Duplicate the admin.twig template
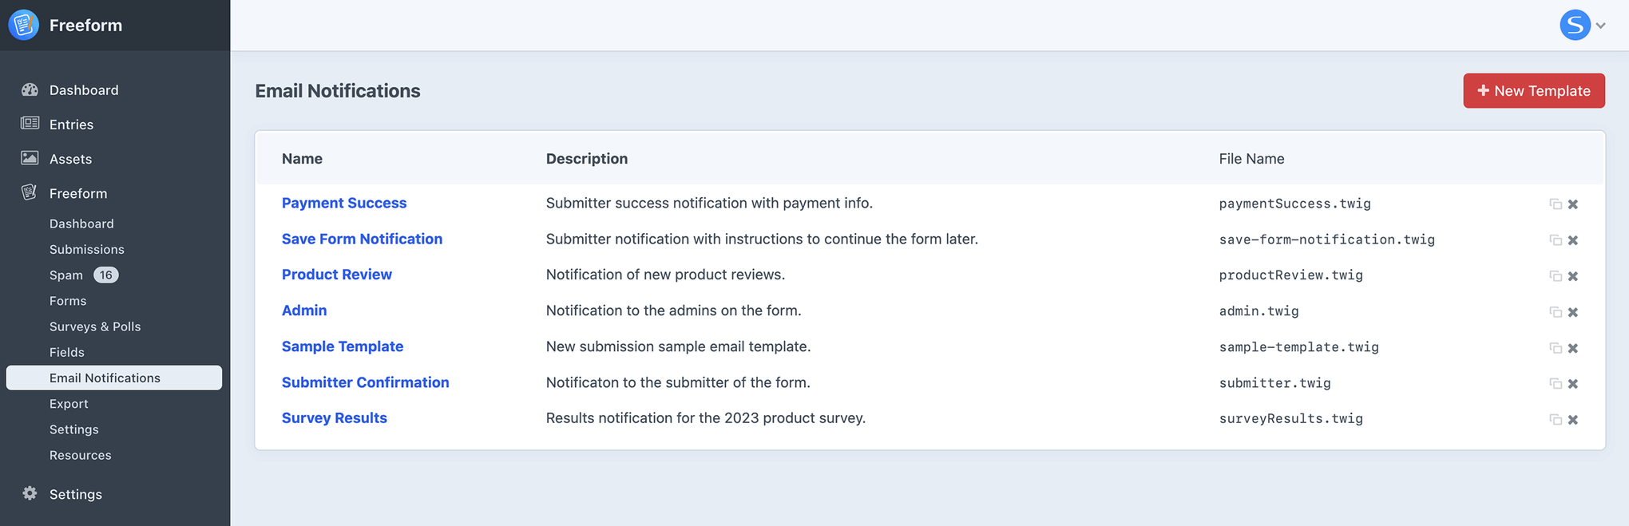 click(1556, 311)
